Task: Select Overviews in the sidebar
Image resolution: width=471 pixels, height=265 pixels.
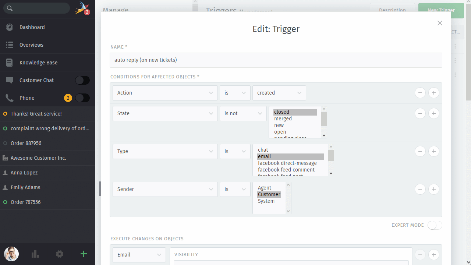Action: pyautogui.click(x=31, y=45)
